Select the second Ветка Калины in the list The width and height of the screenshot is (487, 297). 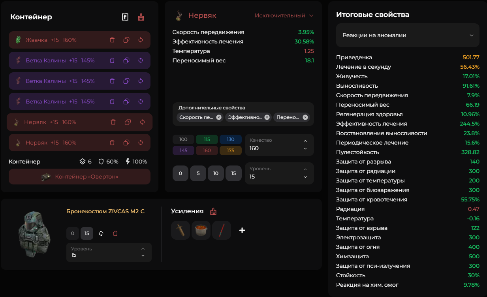(60, 81)
